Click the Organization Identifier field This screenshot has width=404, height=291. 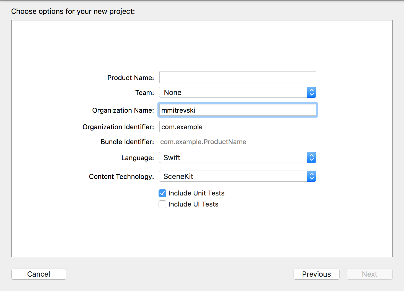[237, 127]
